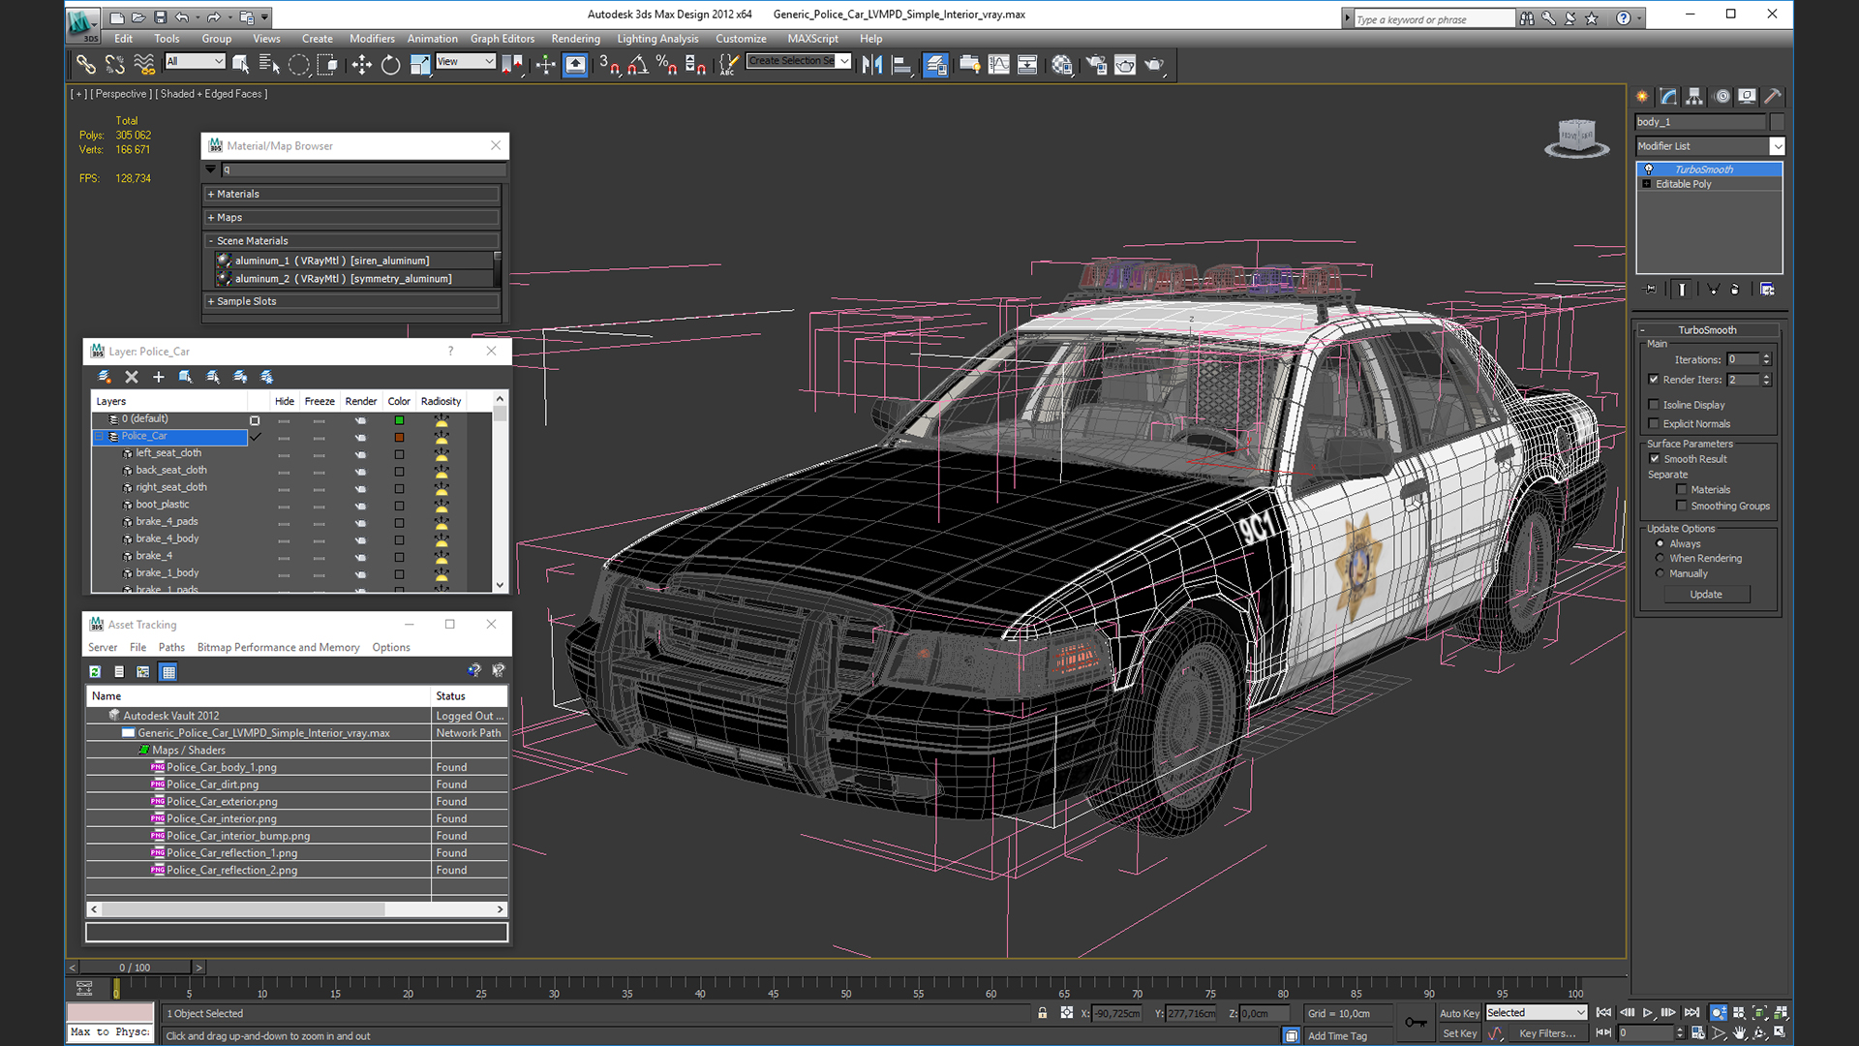Choose the Select and Move tool

coord(361,65)
